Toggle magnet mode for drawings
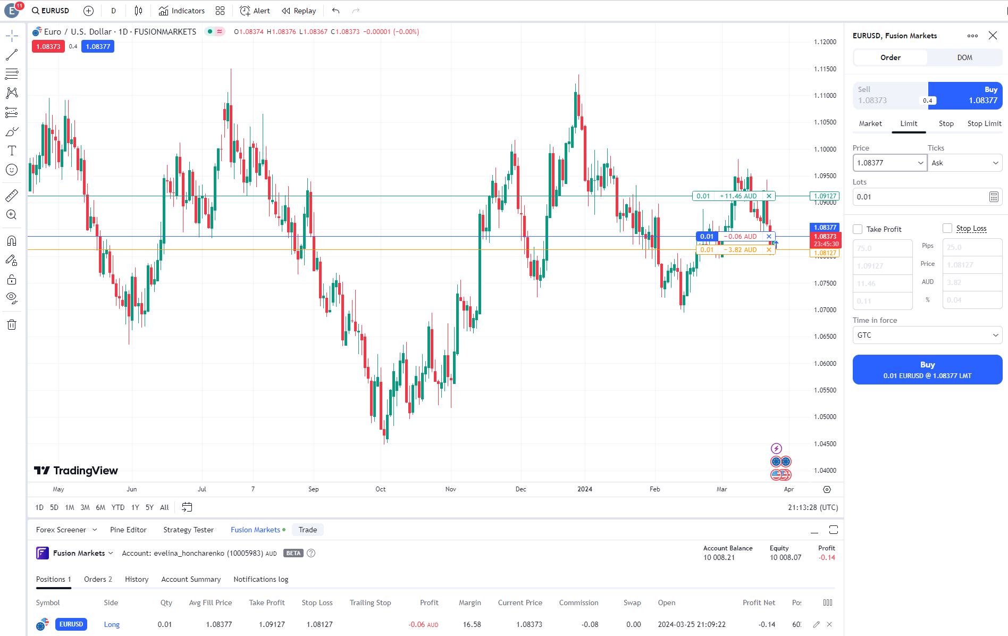Screen dimensions: 1008x636 coord(12,241)
